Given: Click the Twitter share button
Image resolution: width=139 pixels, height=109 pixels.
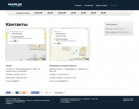Looking at the screenshot, I should pos(59,93).
